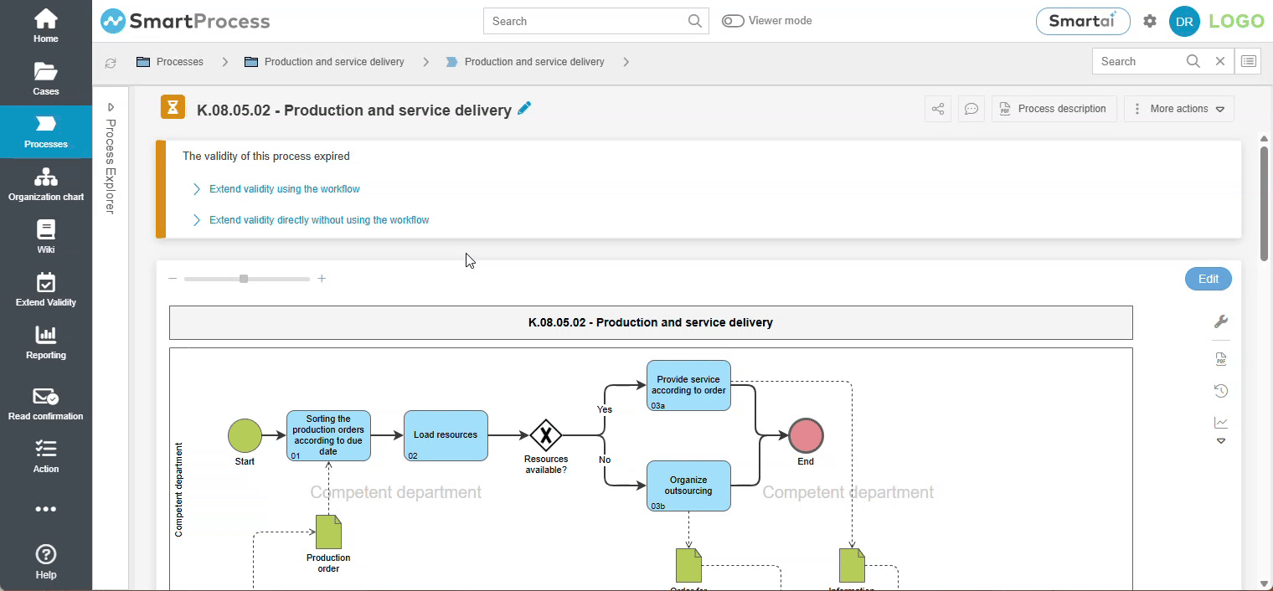Expand more diagram tools down-arrow
This screenshot has height=591, width=1273.
pos(1221,441)
